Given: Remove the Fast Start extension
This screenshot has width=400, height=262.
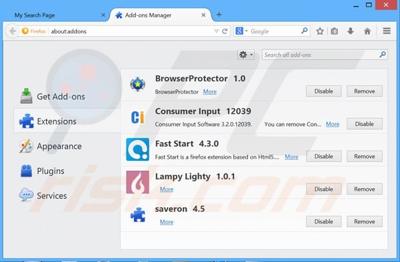Looking at the screenshot, I should (365, 157).
